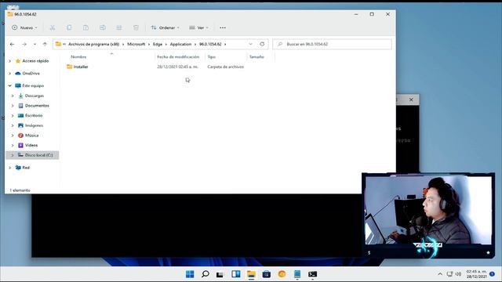
Task: Sort by the Tamaño column header
Action: 256,57
